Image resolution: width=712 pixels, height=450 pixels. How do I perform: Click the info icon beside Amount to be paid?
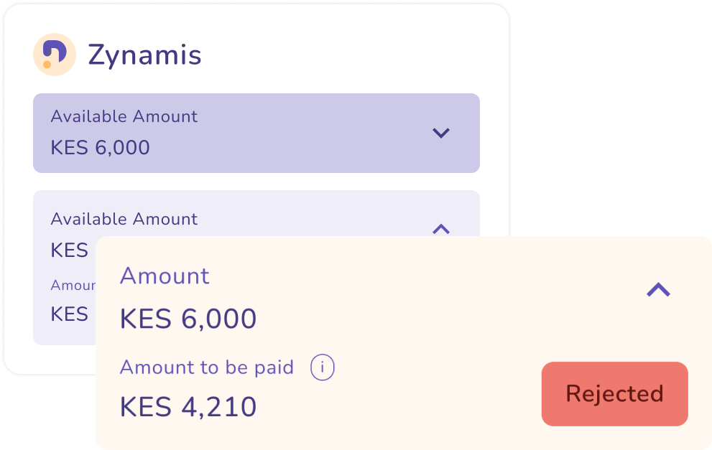[323, 368]
